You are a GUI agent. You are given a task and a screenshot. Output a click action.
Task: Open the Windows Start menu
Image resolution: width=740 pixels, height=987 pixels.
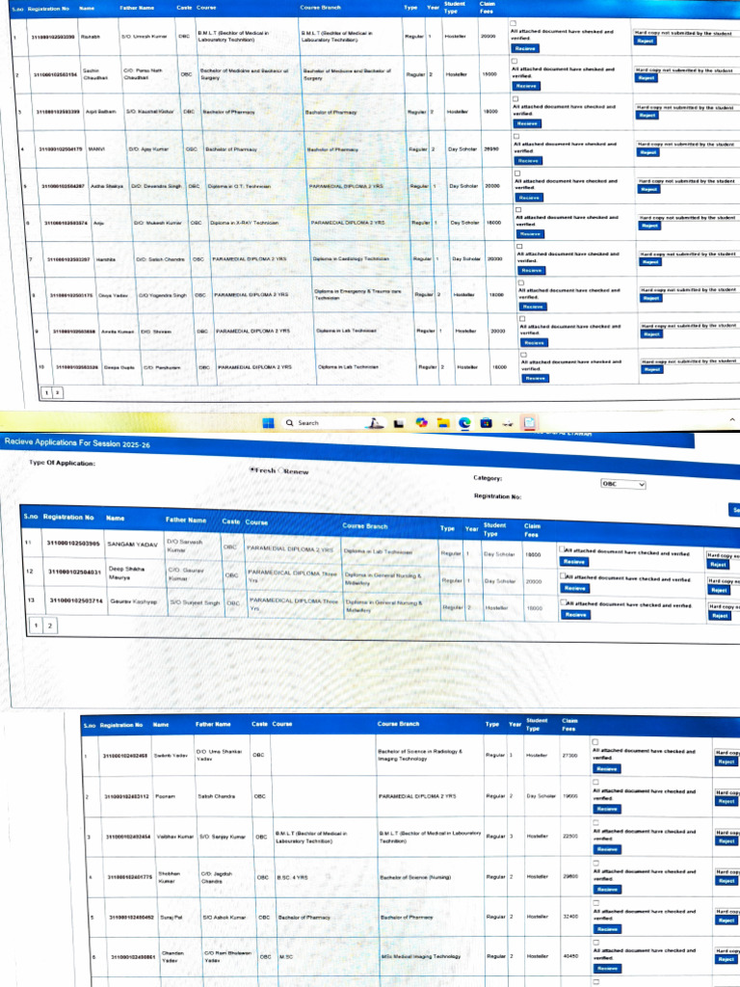pyautogui.click(x=268, y=423)
